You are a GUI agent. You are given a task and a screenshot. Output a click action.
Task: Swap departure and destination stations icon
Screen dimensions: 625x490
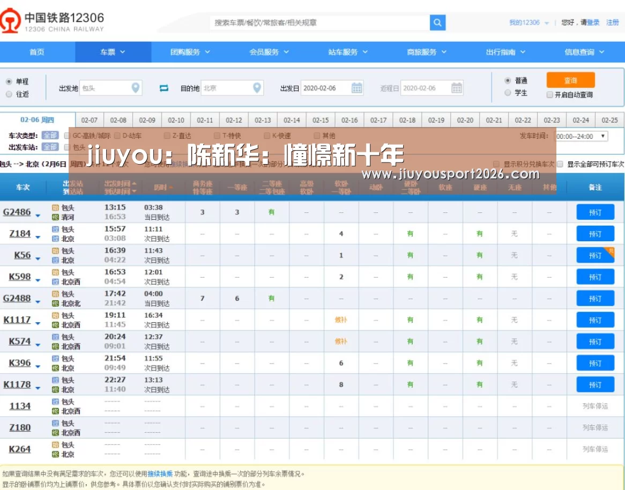tap(164, 88)
